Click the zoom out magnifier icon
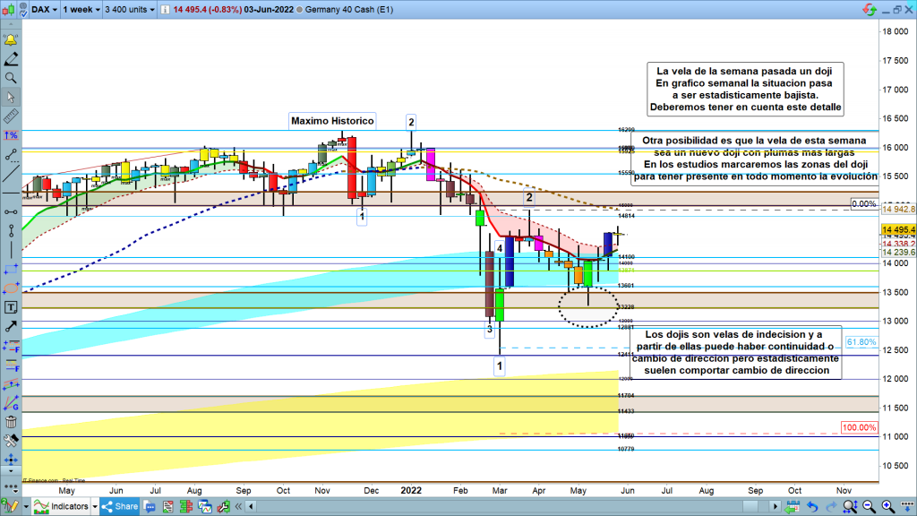Image resolution: width=917 pixels, height=516 pixels. pos(857,507)
